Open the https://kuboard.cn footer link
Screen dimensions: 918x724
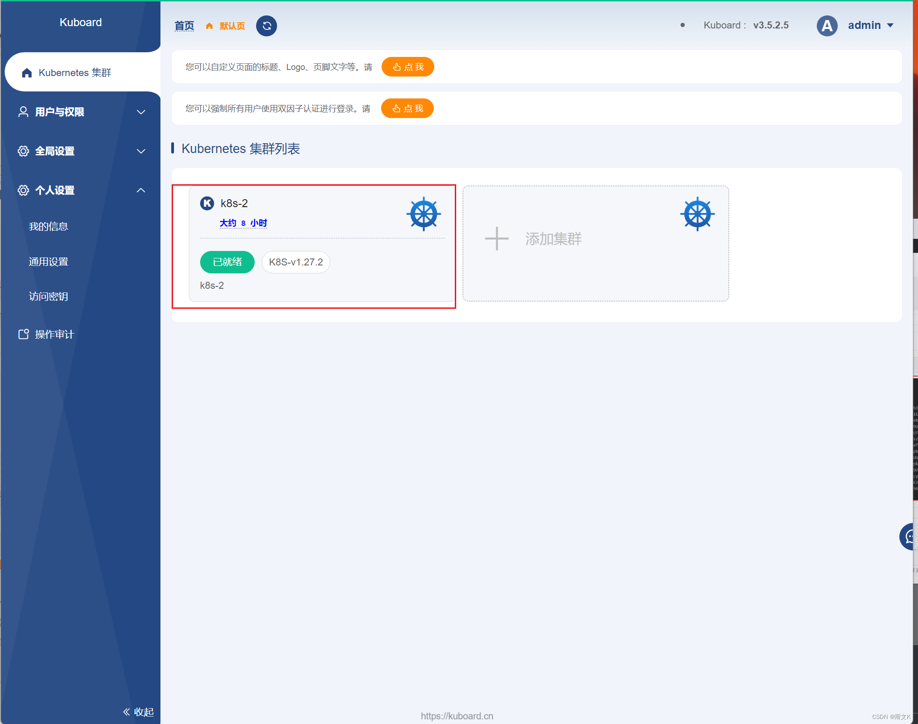(457, 716)
